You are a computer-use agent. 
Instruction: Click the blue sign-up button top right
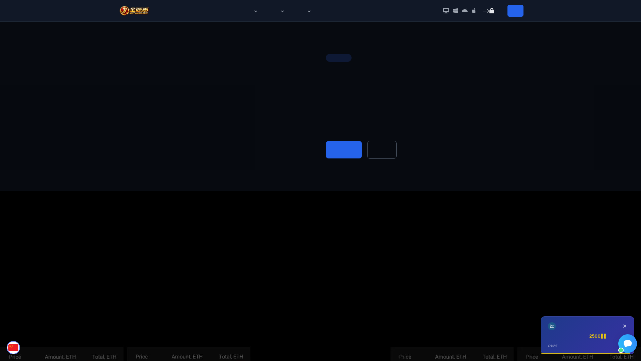pos(515,10)
